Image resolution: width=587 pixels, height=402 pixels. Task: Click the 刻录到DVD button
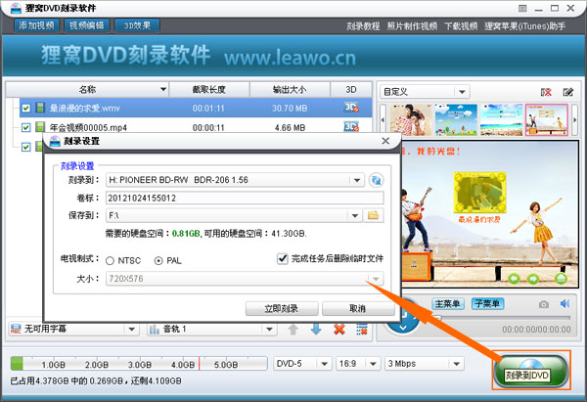531,372
